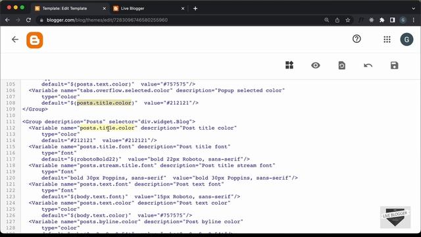
Task: Go back using the arrow beside Blogger logo
Action: tap(15, 39)
